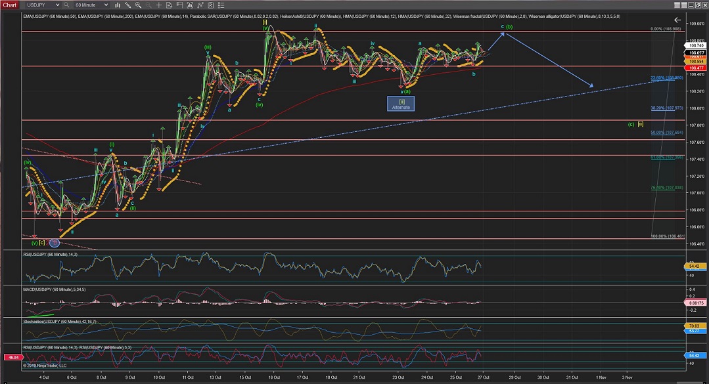Open the Data Series icon
The image size is (709, 384).
point(190,5)
